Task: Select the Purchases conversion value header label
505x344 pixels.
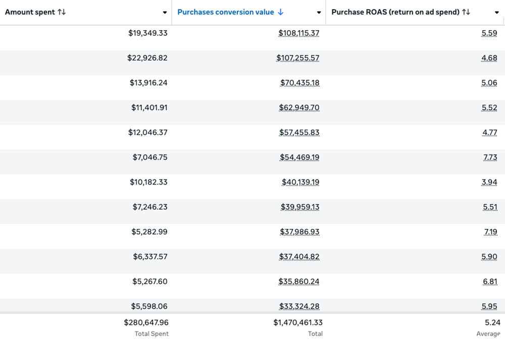Action: [x=225, y=12]
